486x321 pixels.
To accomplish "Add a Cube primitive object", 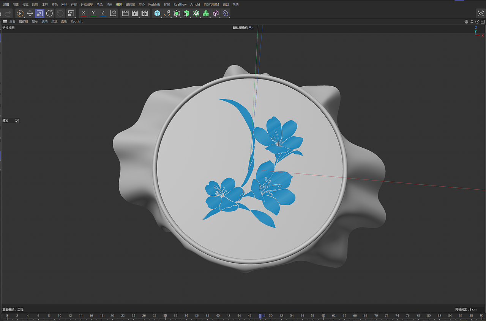I will tap(157, 13).
